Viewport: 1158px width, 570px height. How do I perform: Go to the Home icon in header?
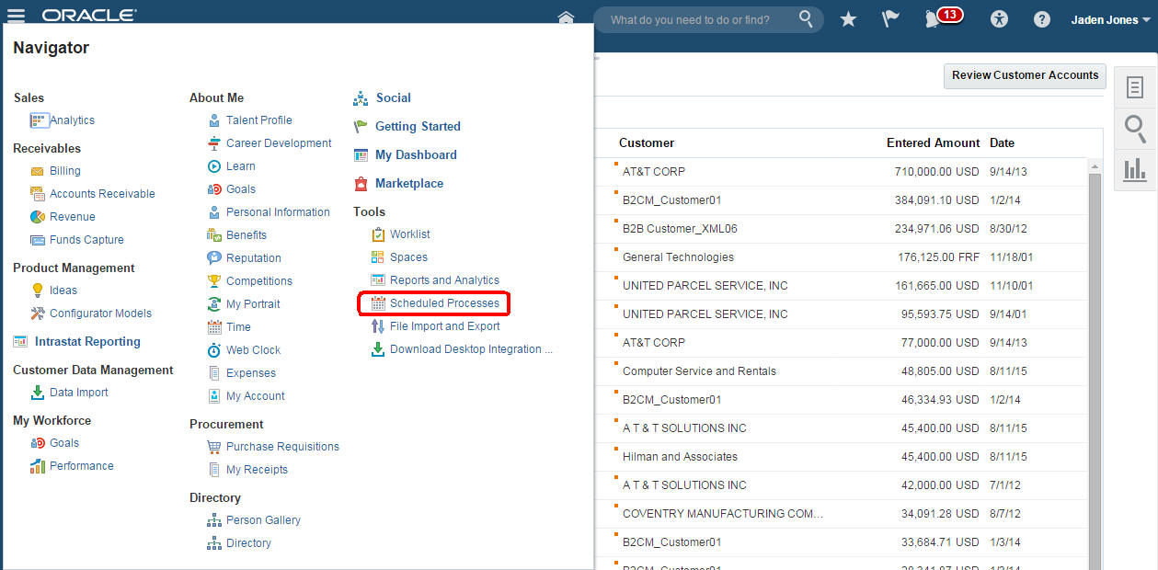click(x=566, y=18)
